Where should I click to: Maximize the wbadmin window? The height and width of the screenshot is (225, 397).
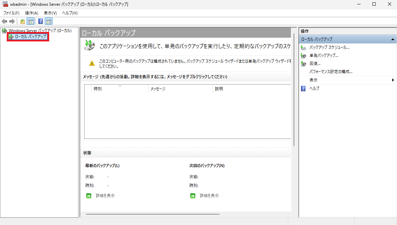[x=374, y=4]
